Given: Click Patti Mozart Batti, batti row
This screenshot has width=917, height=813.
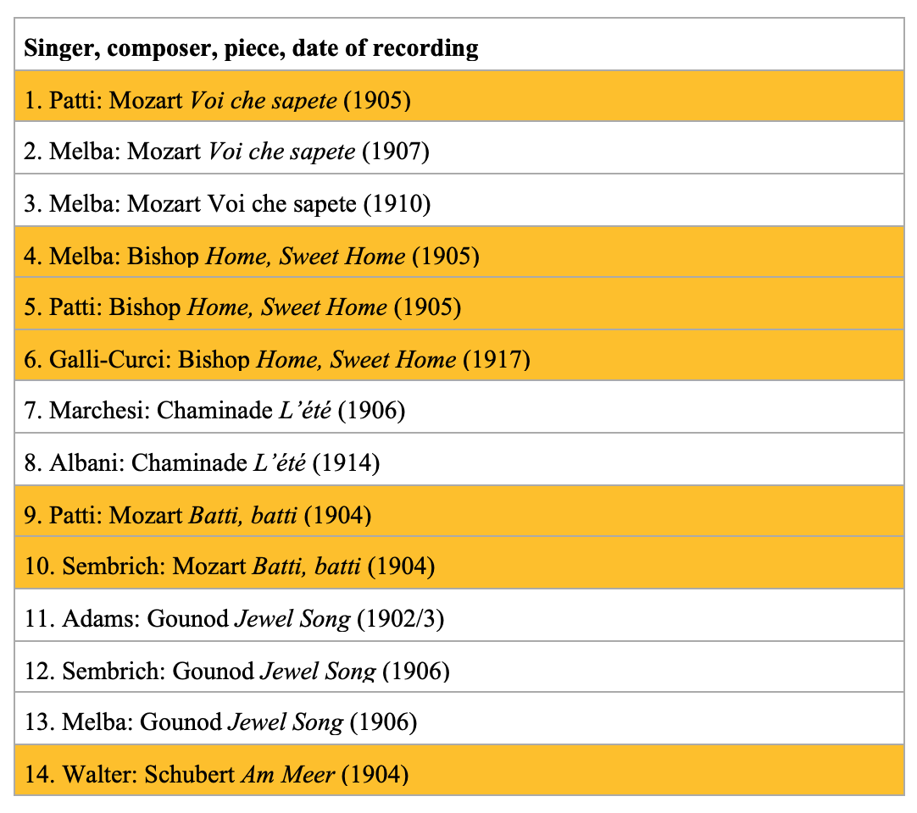Looking at the screenshot, I should [x=197, y=514].
